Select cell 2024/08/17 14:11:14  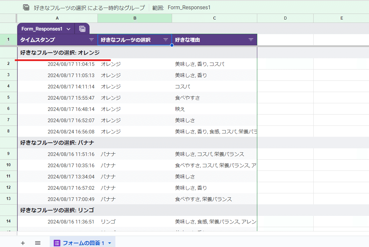pyautogui.click(x=57, y=86)
